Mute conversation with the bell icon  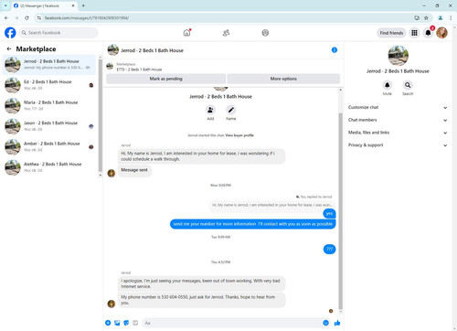click(x=388, y=85)
